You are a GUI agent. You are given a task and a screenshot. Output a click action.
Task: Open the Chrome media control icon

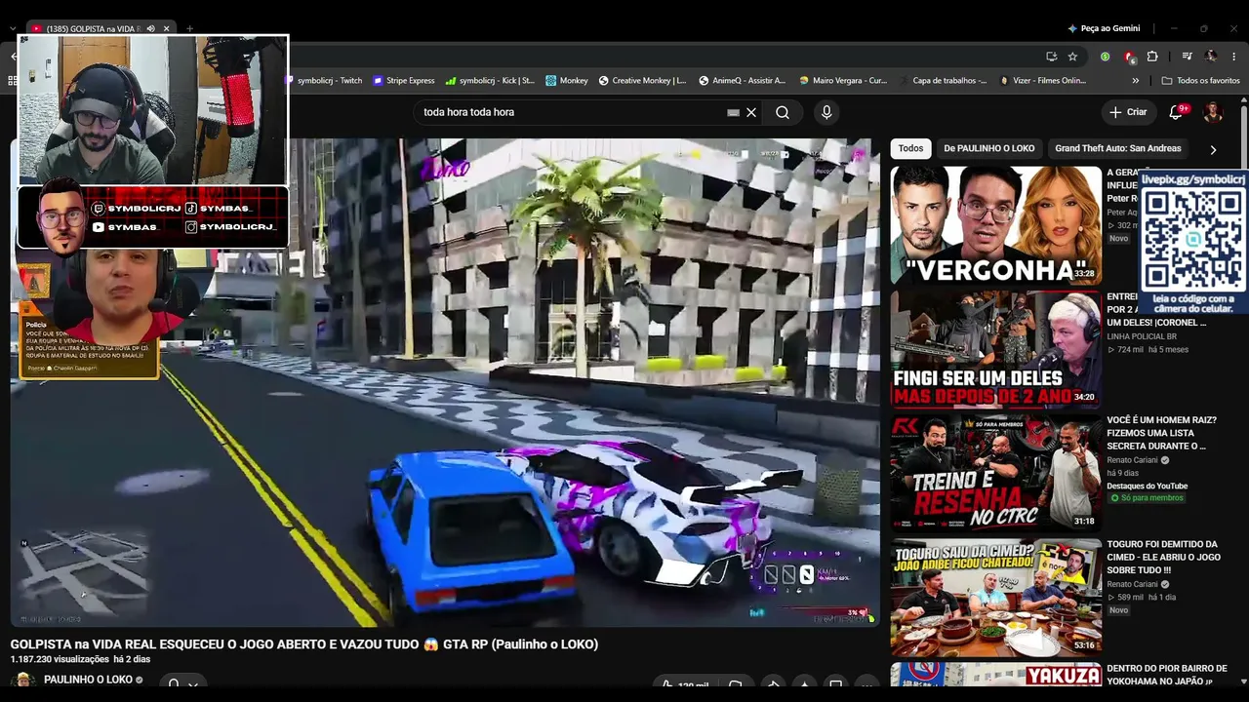point(1188,57)
